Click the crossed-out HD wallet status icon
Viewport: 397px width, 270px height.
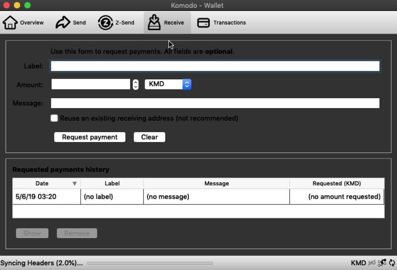click(372, 263)
